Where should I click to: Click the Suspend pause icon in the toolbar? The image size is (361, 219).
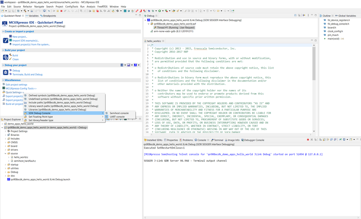coord(58,11)
